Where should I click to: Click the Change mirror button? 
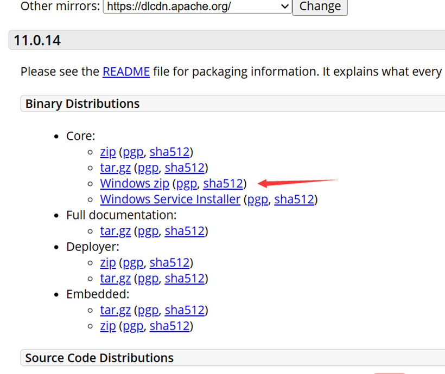[x=320, y=7]
